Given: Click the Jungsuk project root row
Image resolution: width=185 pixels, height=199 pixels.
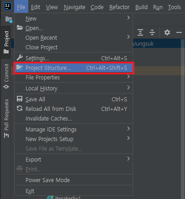Looking at the screenshot, I should [157, 44].
